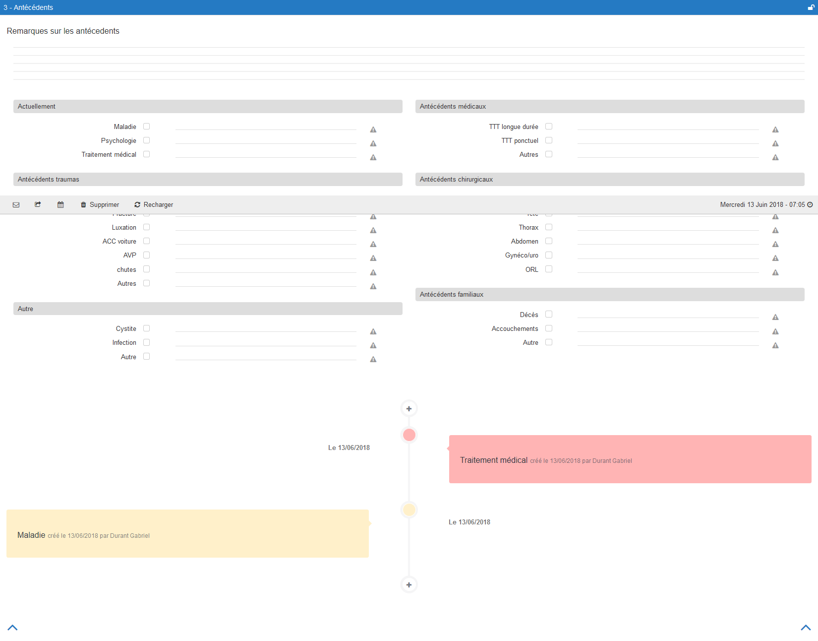Click the pink timeline marker dot
This screenshot has width=818, height=641.
pyautogui.click(x=409, y=435)
